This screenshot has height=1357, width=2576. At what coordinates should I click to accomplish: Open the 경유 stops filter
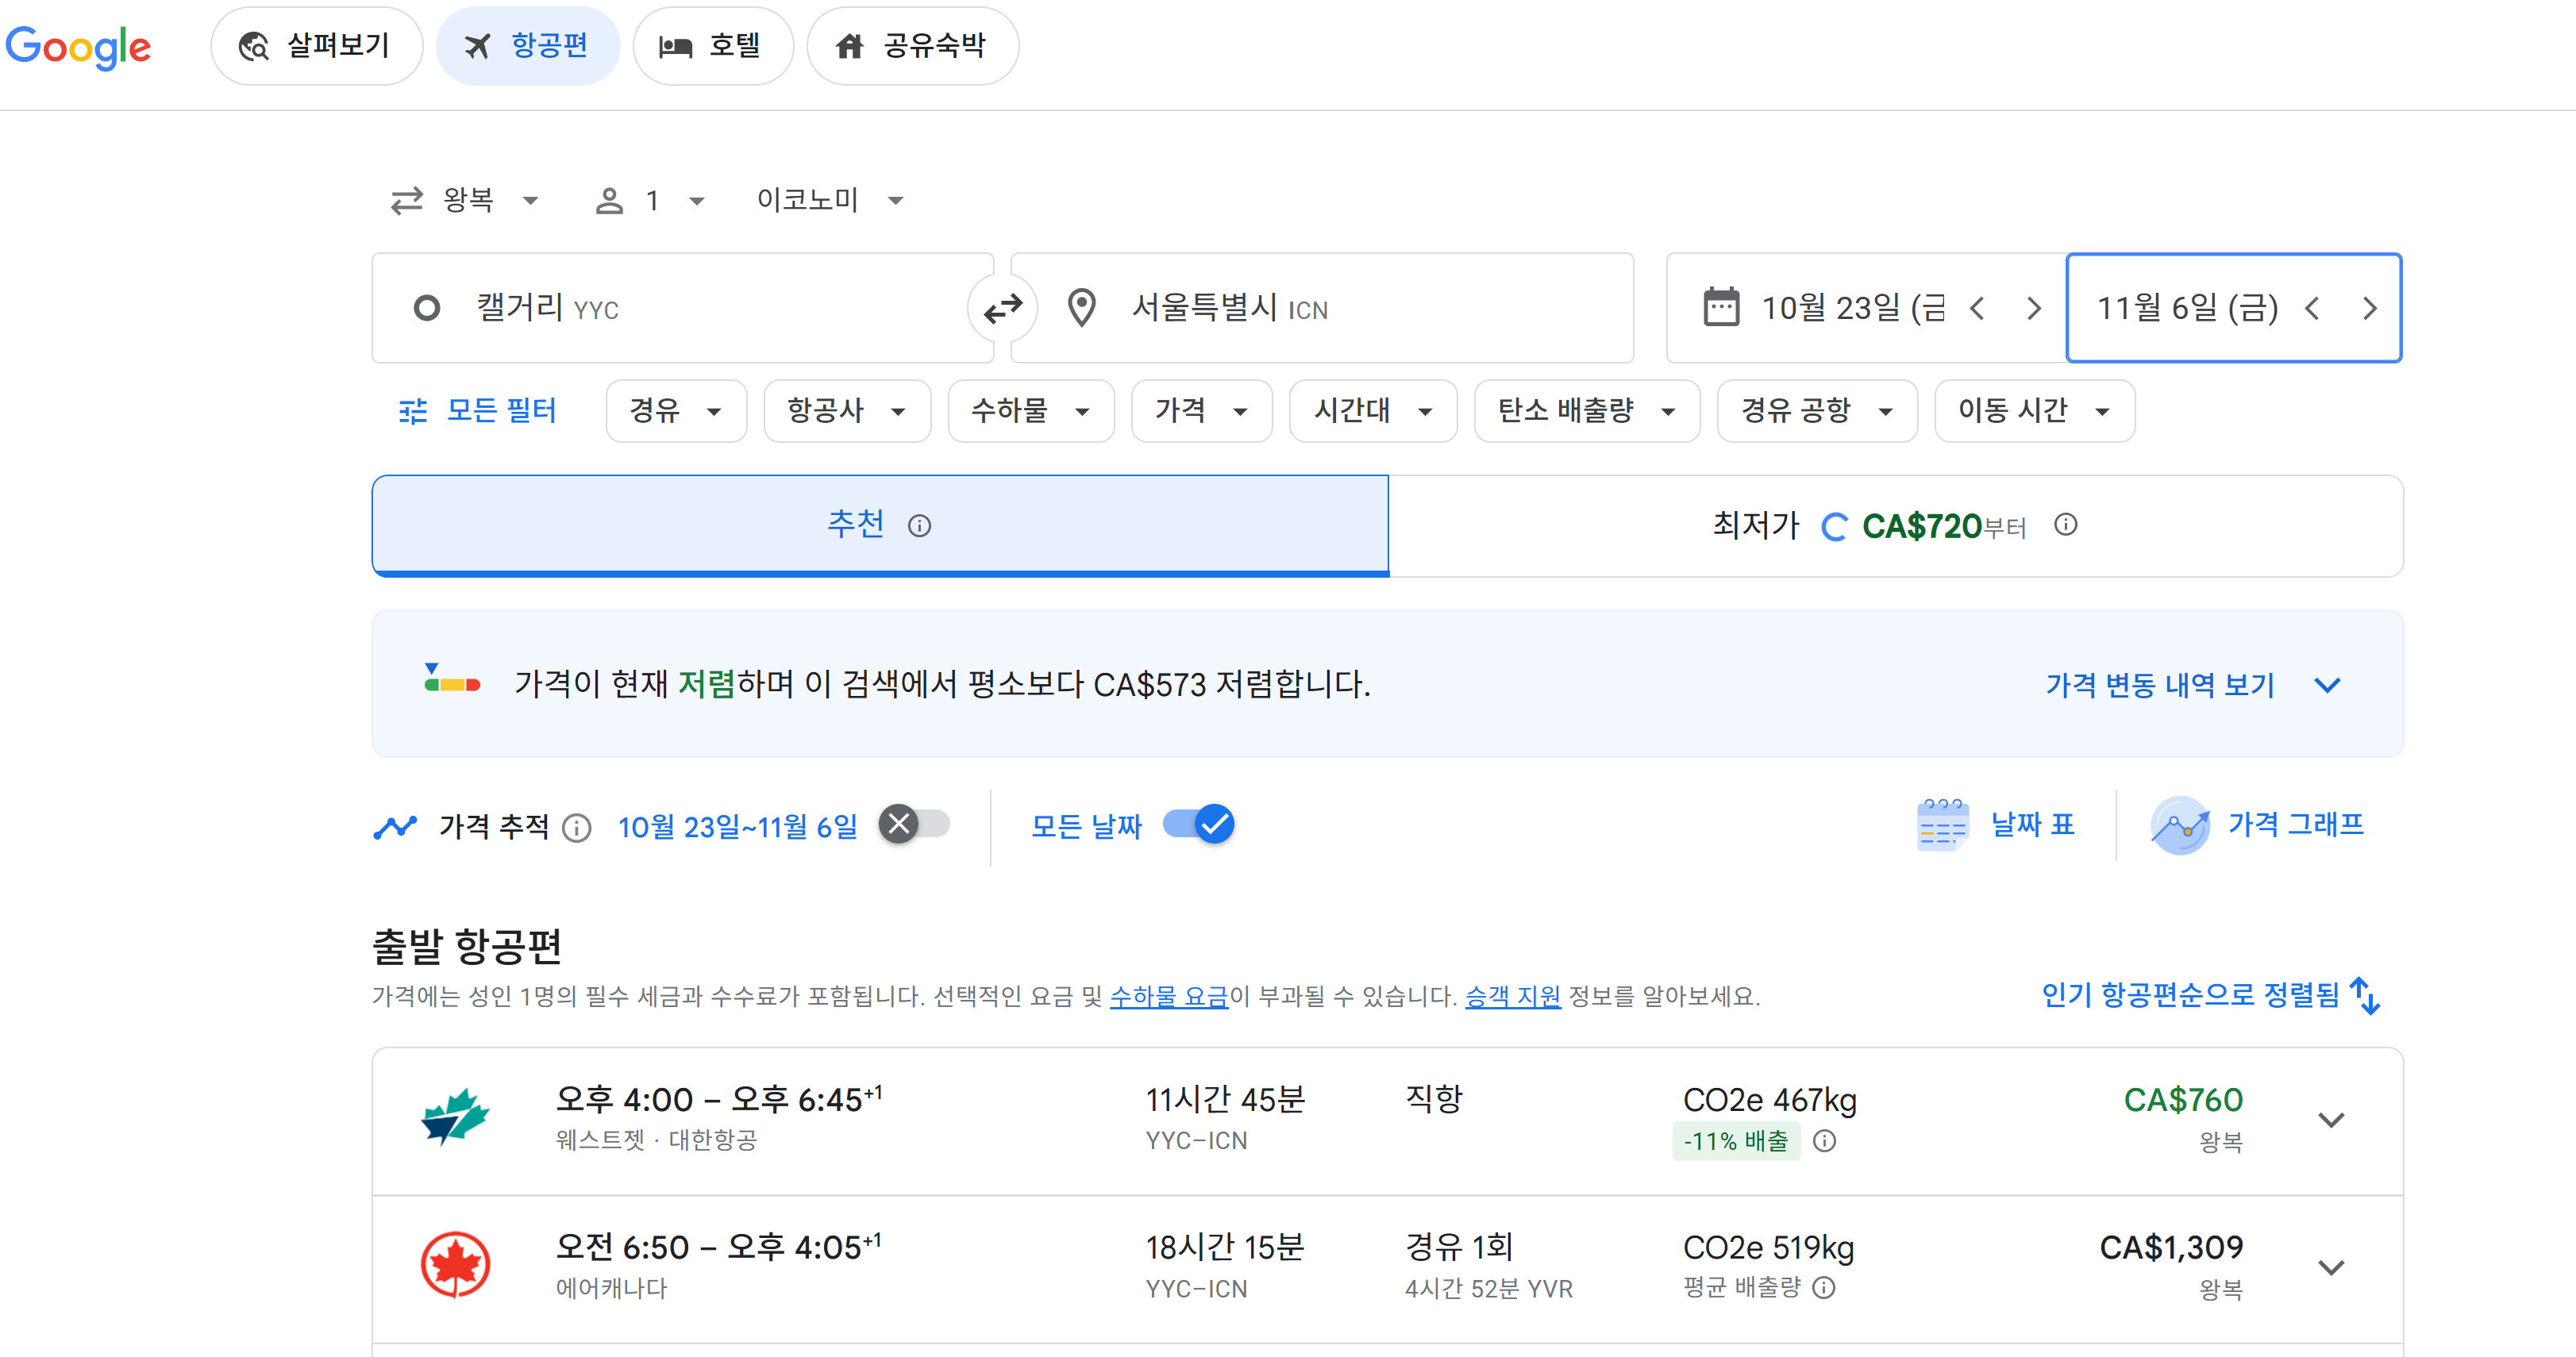pyautogui.click(x=676, y=411)
